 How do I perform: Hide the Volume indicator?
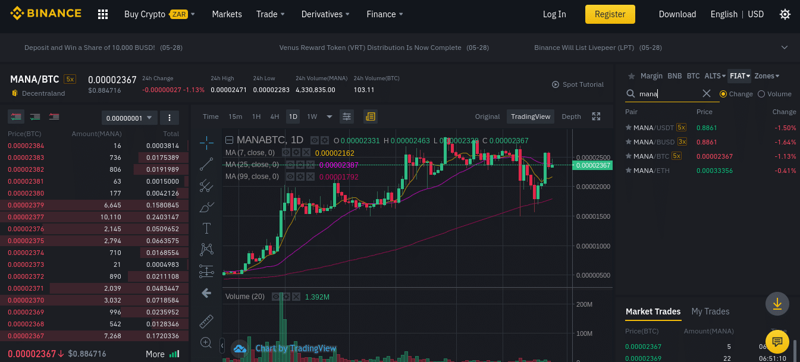(x=276, y=297)
